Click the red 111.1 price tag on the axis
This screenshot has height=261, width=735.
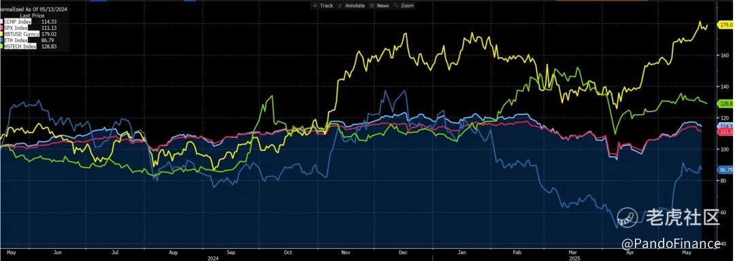(725, 133)
